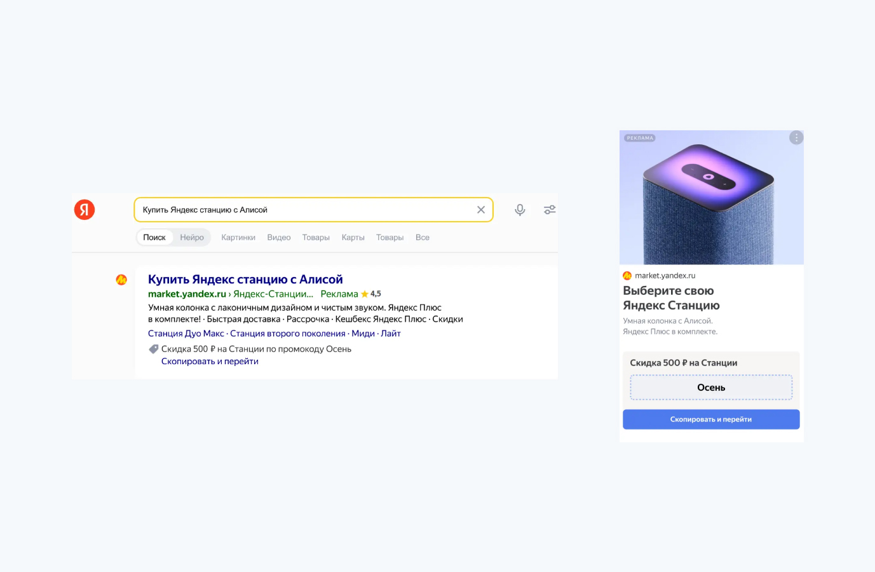
Task: Switch to the Нейро search mode
Action: click(x=192, y=238)
